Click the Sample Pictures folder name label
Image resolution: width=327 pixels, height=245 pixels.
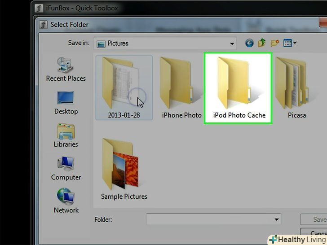coord(124,197)
